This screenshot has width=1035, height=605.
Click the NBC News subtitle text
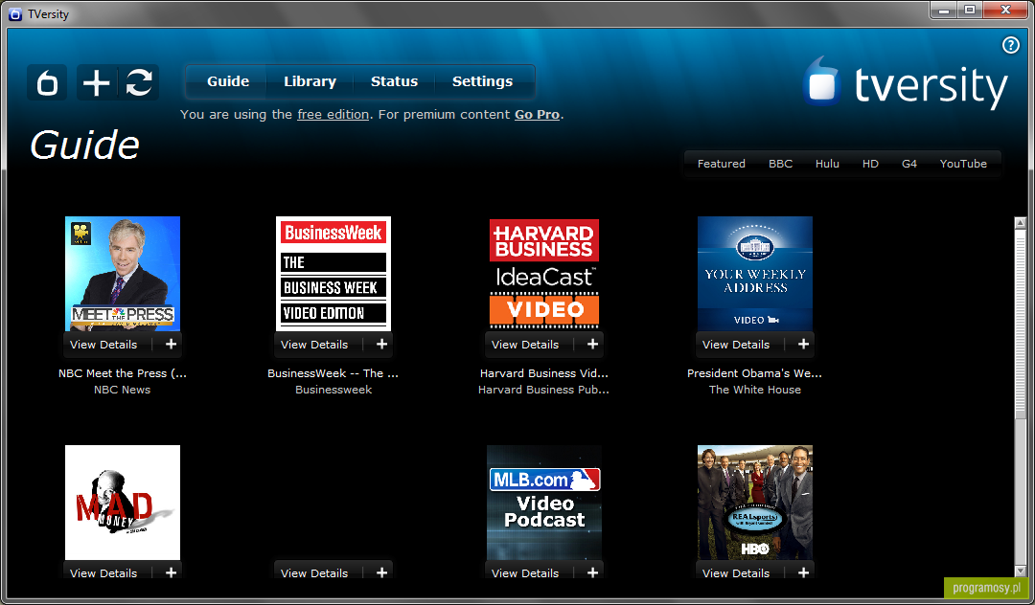(x=122, y=390)
